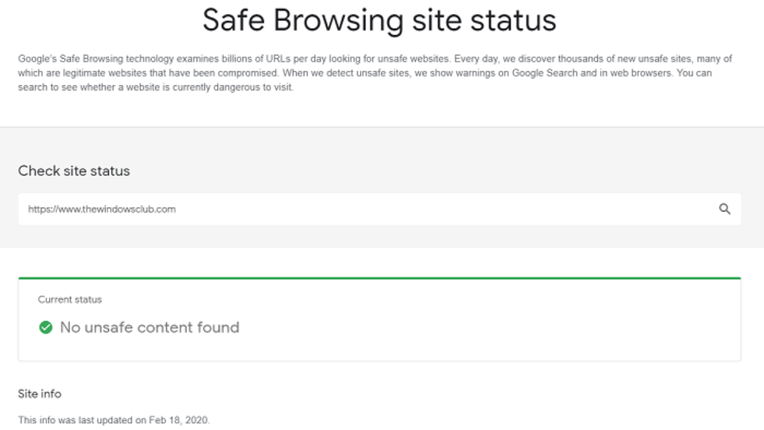Click the "last updated on Feb 18, 2020" line
This screenshot has width=764, height=430.
[x=114, y=420]
